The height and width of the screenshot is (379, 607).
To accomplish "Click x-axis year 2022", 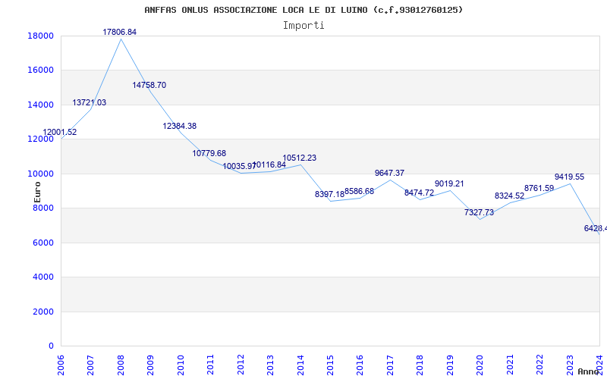I will (x=540, y=365).
